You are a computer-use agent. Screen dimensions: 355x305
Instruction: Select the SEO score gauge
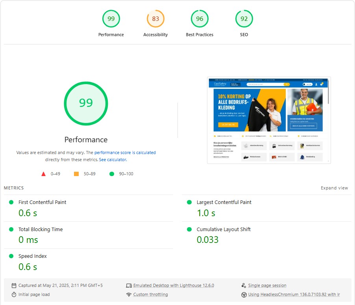pyautogui.click(x=244, y=18)
